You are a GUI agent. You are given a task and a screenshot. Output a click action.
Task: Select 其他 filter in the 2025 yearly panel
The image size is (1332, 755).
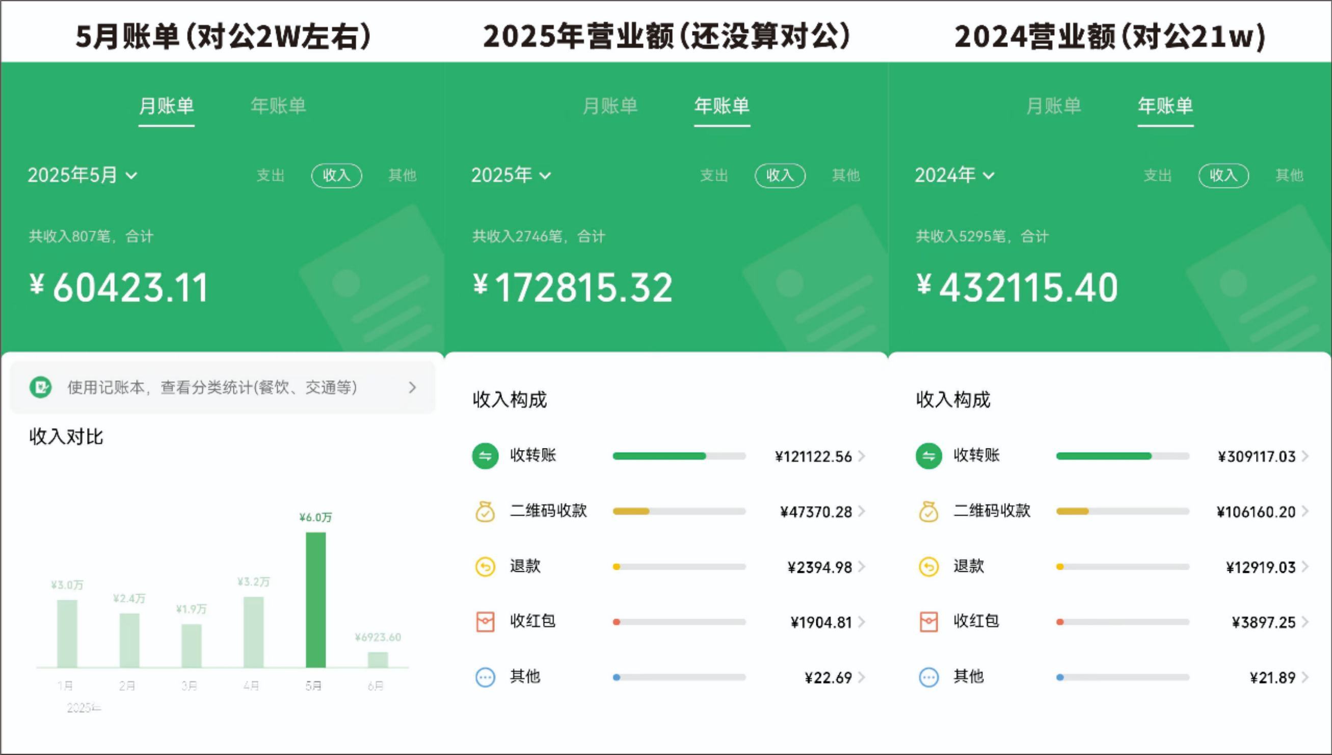(x=846, y=175)
